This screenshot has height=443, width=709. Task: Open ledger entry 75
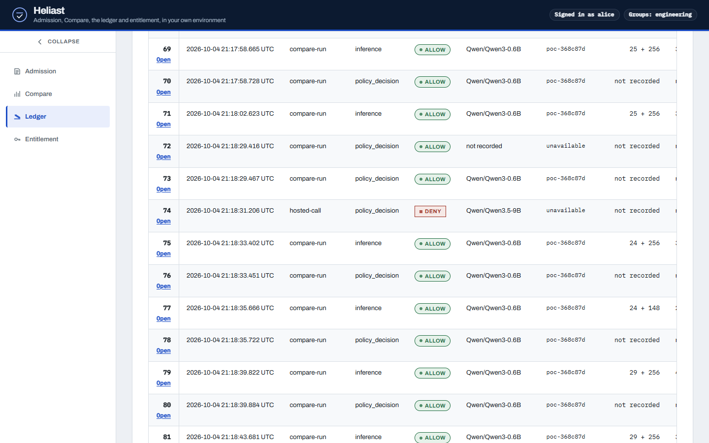[x=163, y=253]
